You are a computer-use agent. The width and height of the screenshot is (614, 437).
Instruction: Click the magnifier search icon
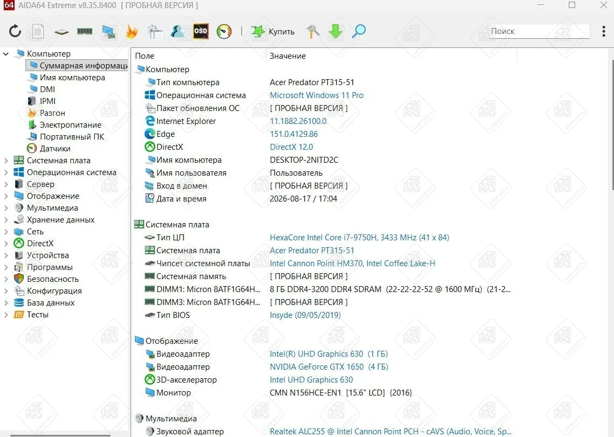pos(359,31)
